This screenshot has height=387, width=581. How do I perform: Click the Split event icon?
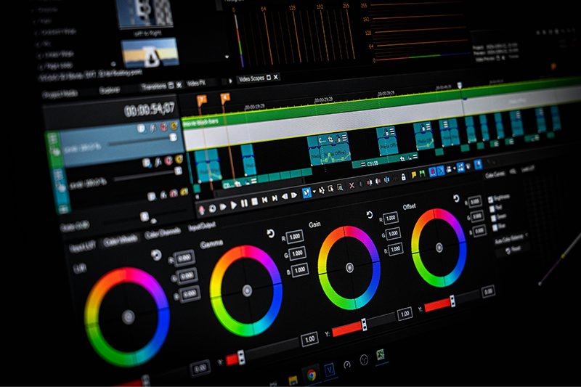point(387,179)
